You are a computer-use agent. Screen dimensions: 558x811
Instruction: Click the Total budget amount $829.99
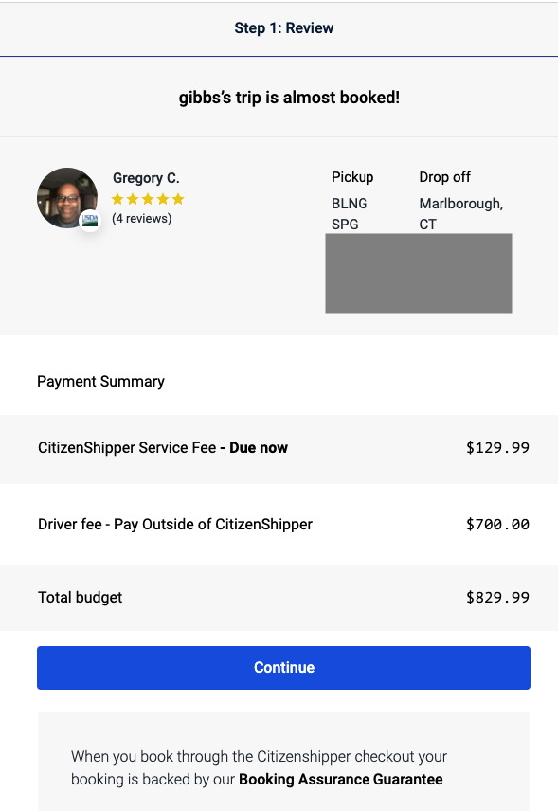[497, 598]
